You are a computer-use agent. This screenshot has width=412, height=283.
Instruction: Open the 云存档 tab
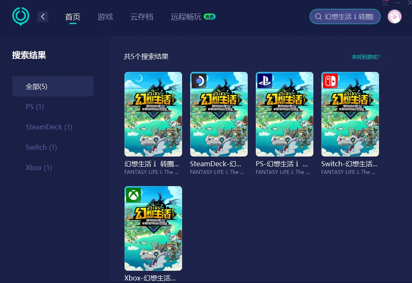click(142, 17)
